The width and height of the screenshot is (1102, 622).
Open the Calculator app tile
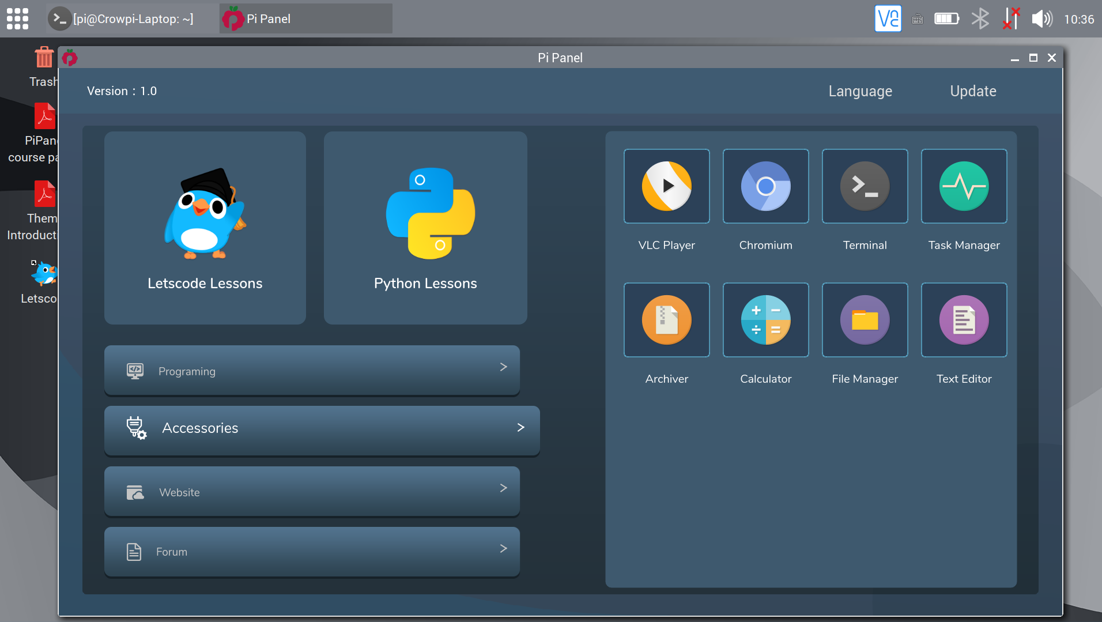[x=765, y=320]
